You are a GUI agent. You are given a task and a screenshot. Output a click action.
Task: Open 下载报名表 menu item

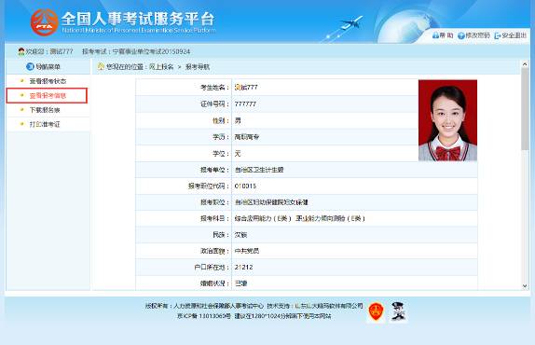click(45, 110)
